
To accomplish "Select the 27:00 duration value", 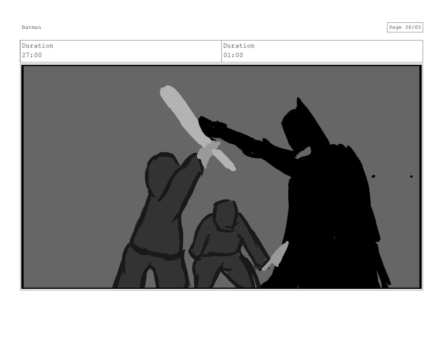I will [x=32, y=55].
